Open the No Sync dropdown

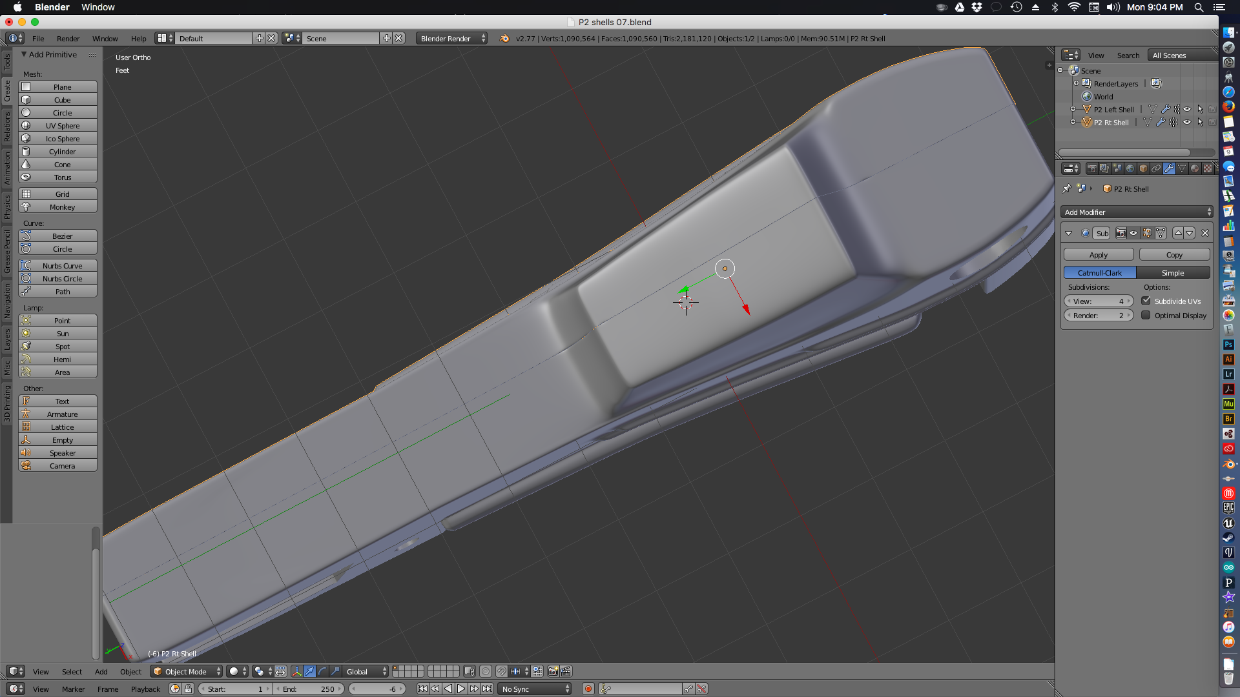[535, 689]
